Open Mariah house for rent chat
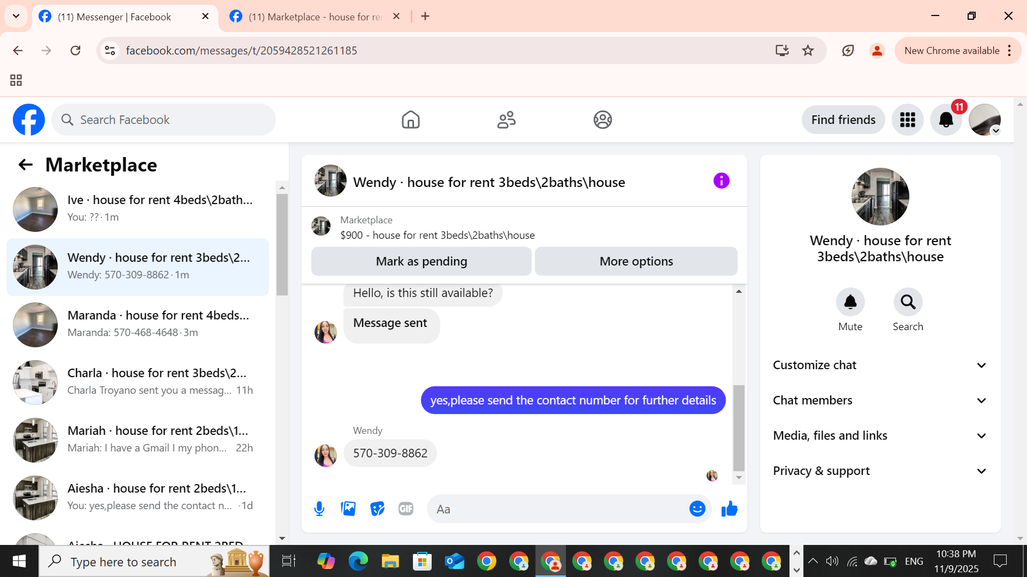Image resolution: width=1027 pixels, height=577 pixels. point(137,440)
